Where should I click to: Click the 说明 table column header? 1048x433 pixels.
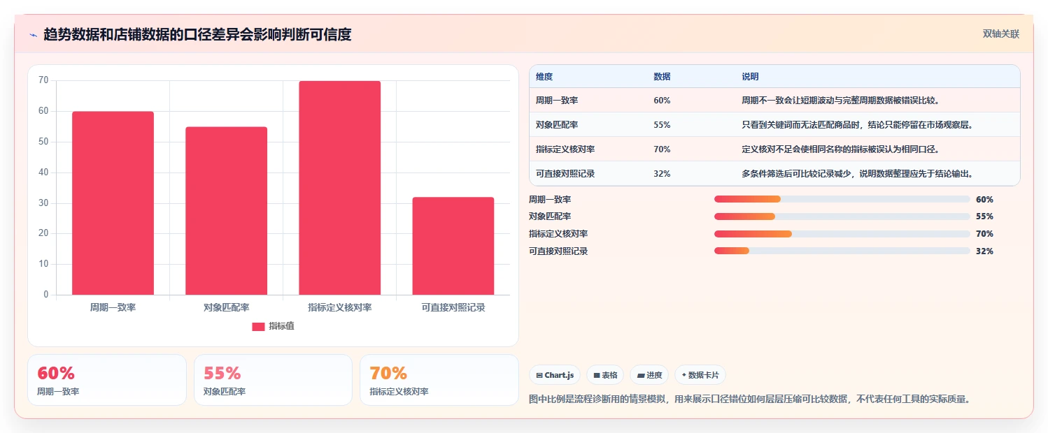pos(750,77)
